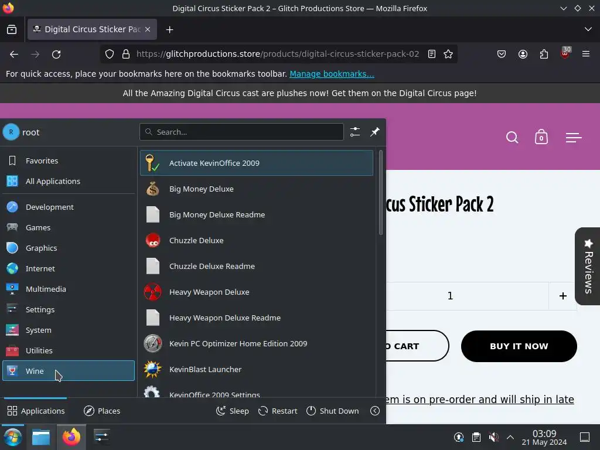Viewport: 600px width, 450px height.
Task: Put the computer to Sleep
Action: click(232, 411)
